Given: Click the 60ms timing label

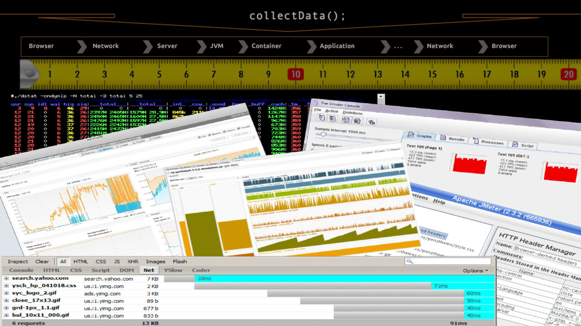Looking at the screenshot, I should pos(474,293).
